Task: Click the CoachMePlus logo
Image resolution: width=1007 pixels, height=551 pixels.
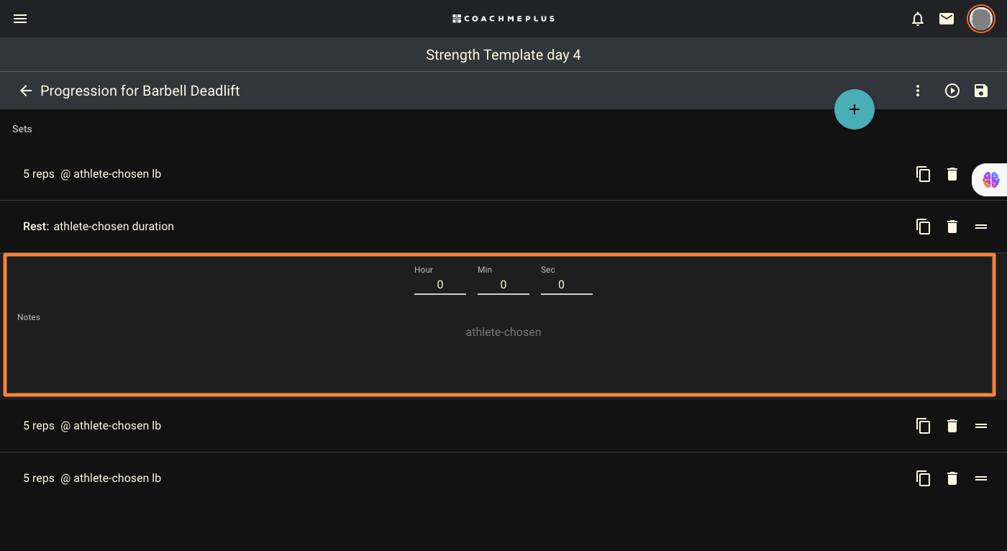Action: tap(503, 19)
